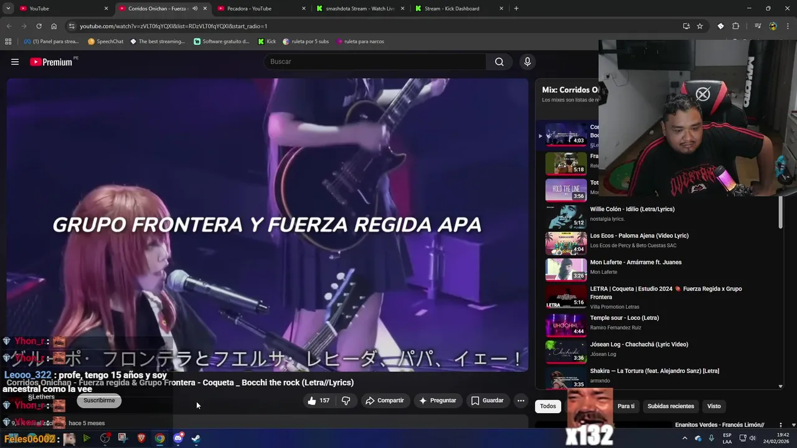This screenshot has height=448, width=797.
Task: Switch to the Stream - Kick Dashboard tab
Action: [x=459, y=9]
